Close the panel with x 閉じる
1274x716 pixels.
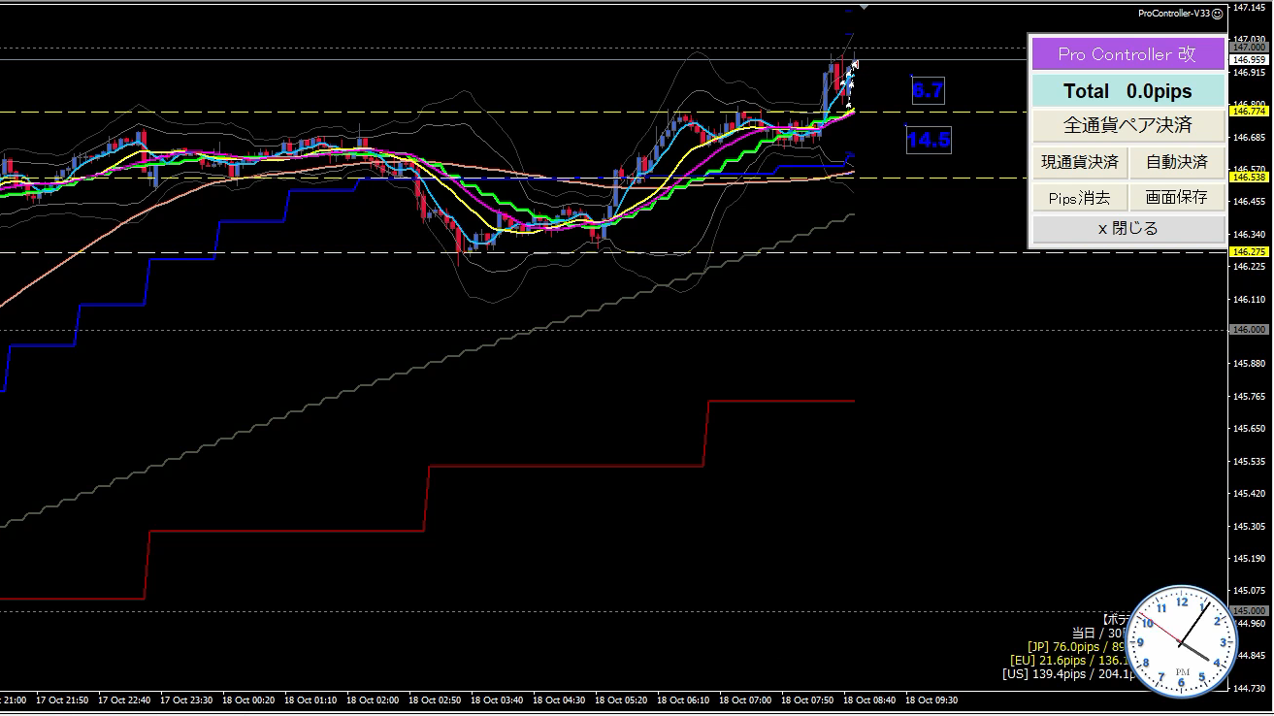click(1127, 229)
